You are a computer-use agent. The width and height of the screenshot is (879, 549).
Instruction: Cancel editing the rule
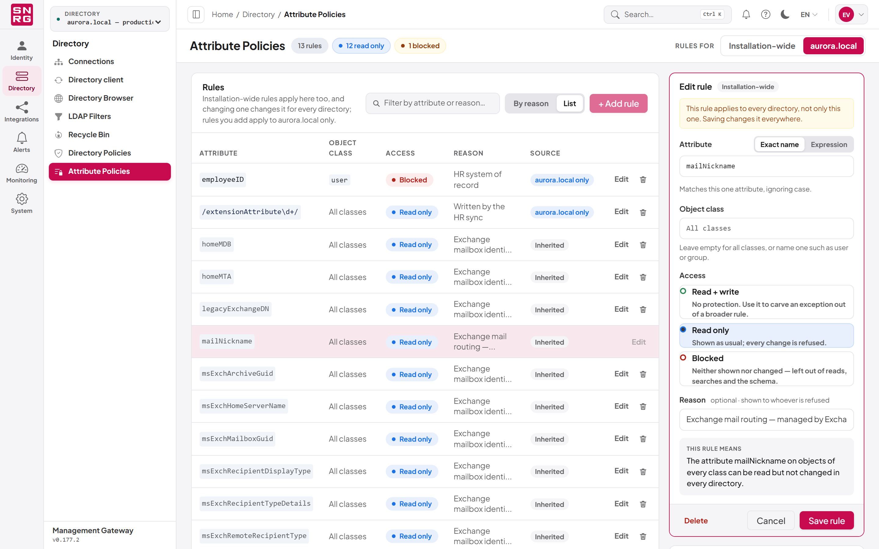pyautogui.click(x=771, y=521)
